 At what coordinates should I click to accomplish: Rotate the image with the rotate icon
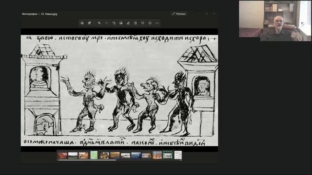114,23
